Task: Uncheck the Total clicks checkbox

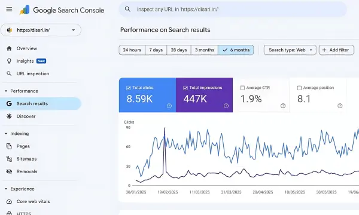Action: click(x=129, y=88)
